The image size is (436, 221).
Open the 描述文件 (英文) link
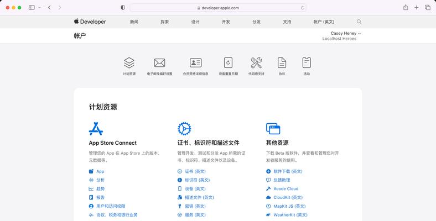[199, 197]
